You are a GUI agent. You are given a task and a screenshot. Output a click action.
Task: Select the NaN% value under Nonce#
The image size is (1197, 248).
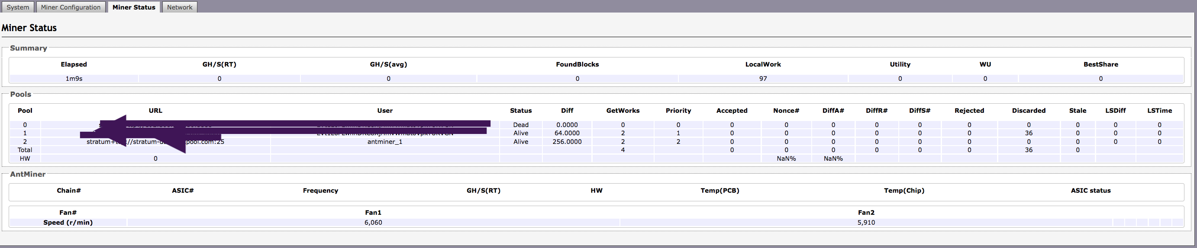786,159
